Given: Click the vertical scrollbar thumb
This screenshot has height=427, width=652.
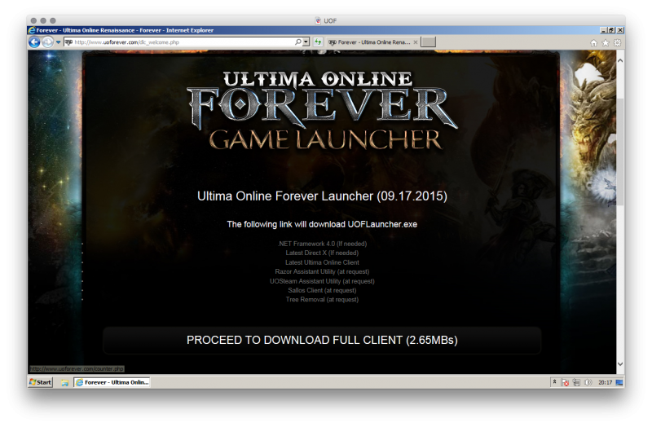Looking at the screenshot, I should pyautogui.click(x=620, y=152).
